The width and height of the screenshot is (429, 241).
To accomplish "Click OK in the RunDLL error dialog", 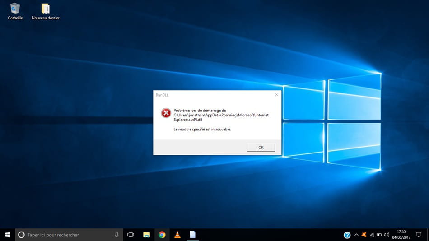I will 261,147.
